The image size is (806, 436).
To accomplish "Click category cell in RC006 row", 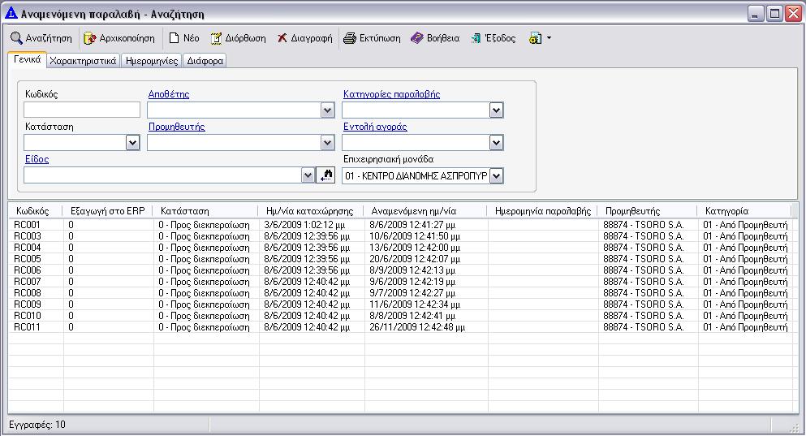I will [x=745, y=270].
